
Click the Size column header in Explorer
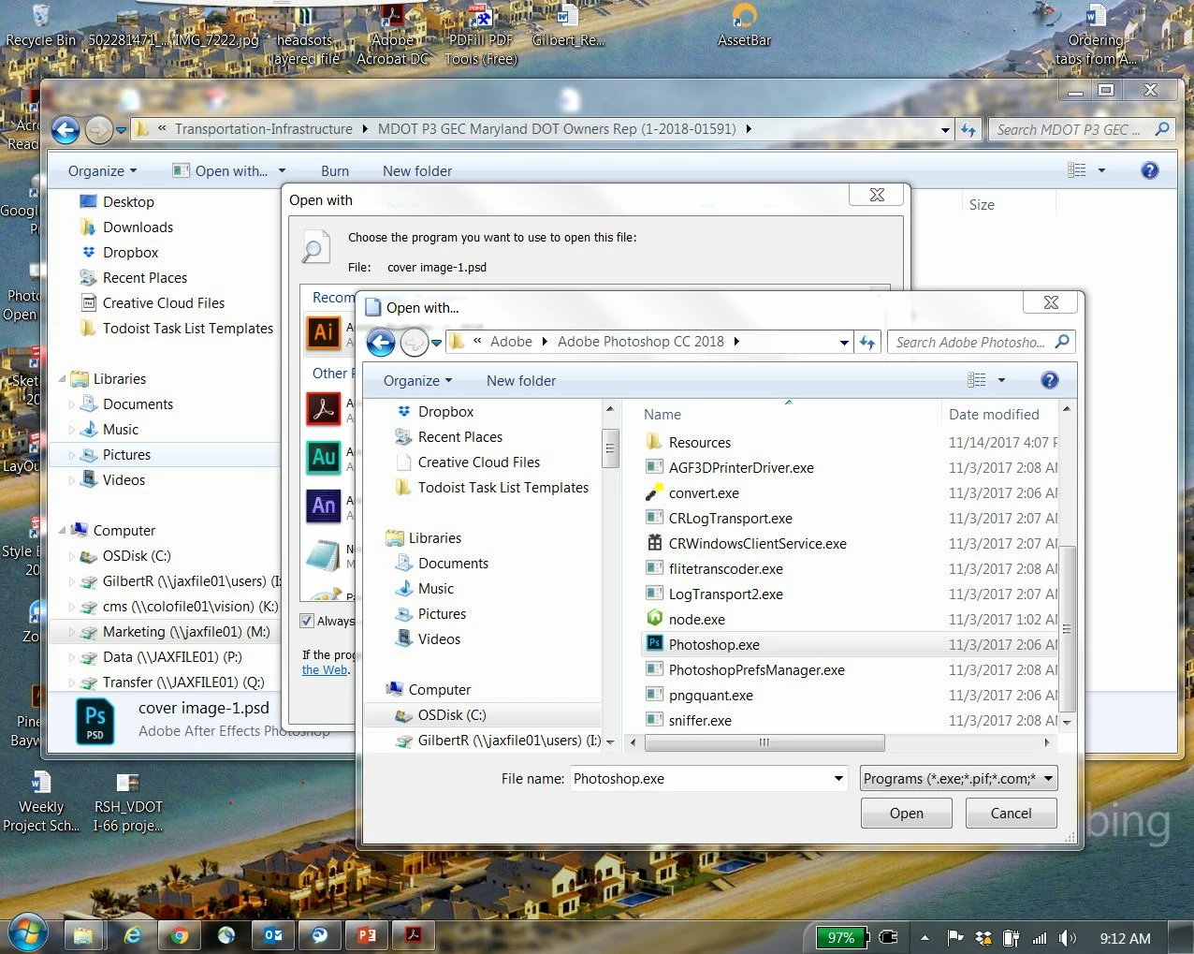[x=982, y=205]
